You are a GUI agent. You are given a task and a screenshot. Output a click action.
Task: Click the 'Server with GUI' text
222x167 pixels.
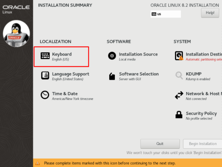point(130,79)
